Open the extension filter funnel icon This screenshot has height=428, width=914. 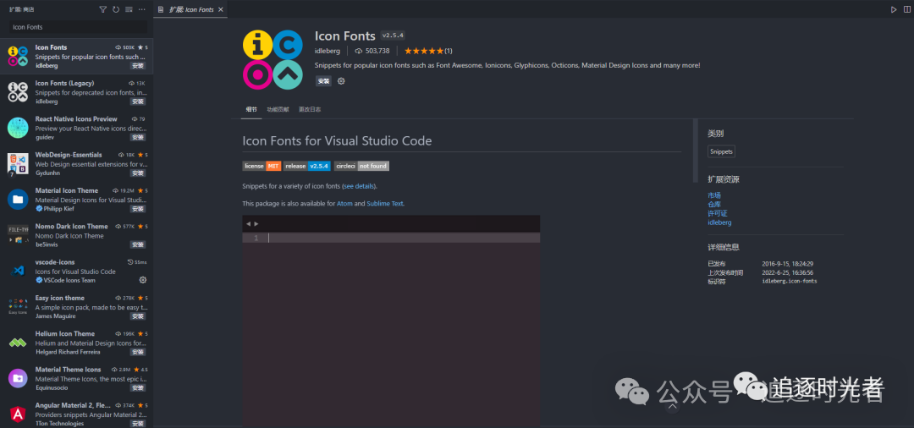click(x=103, y=9)
